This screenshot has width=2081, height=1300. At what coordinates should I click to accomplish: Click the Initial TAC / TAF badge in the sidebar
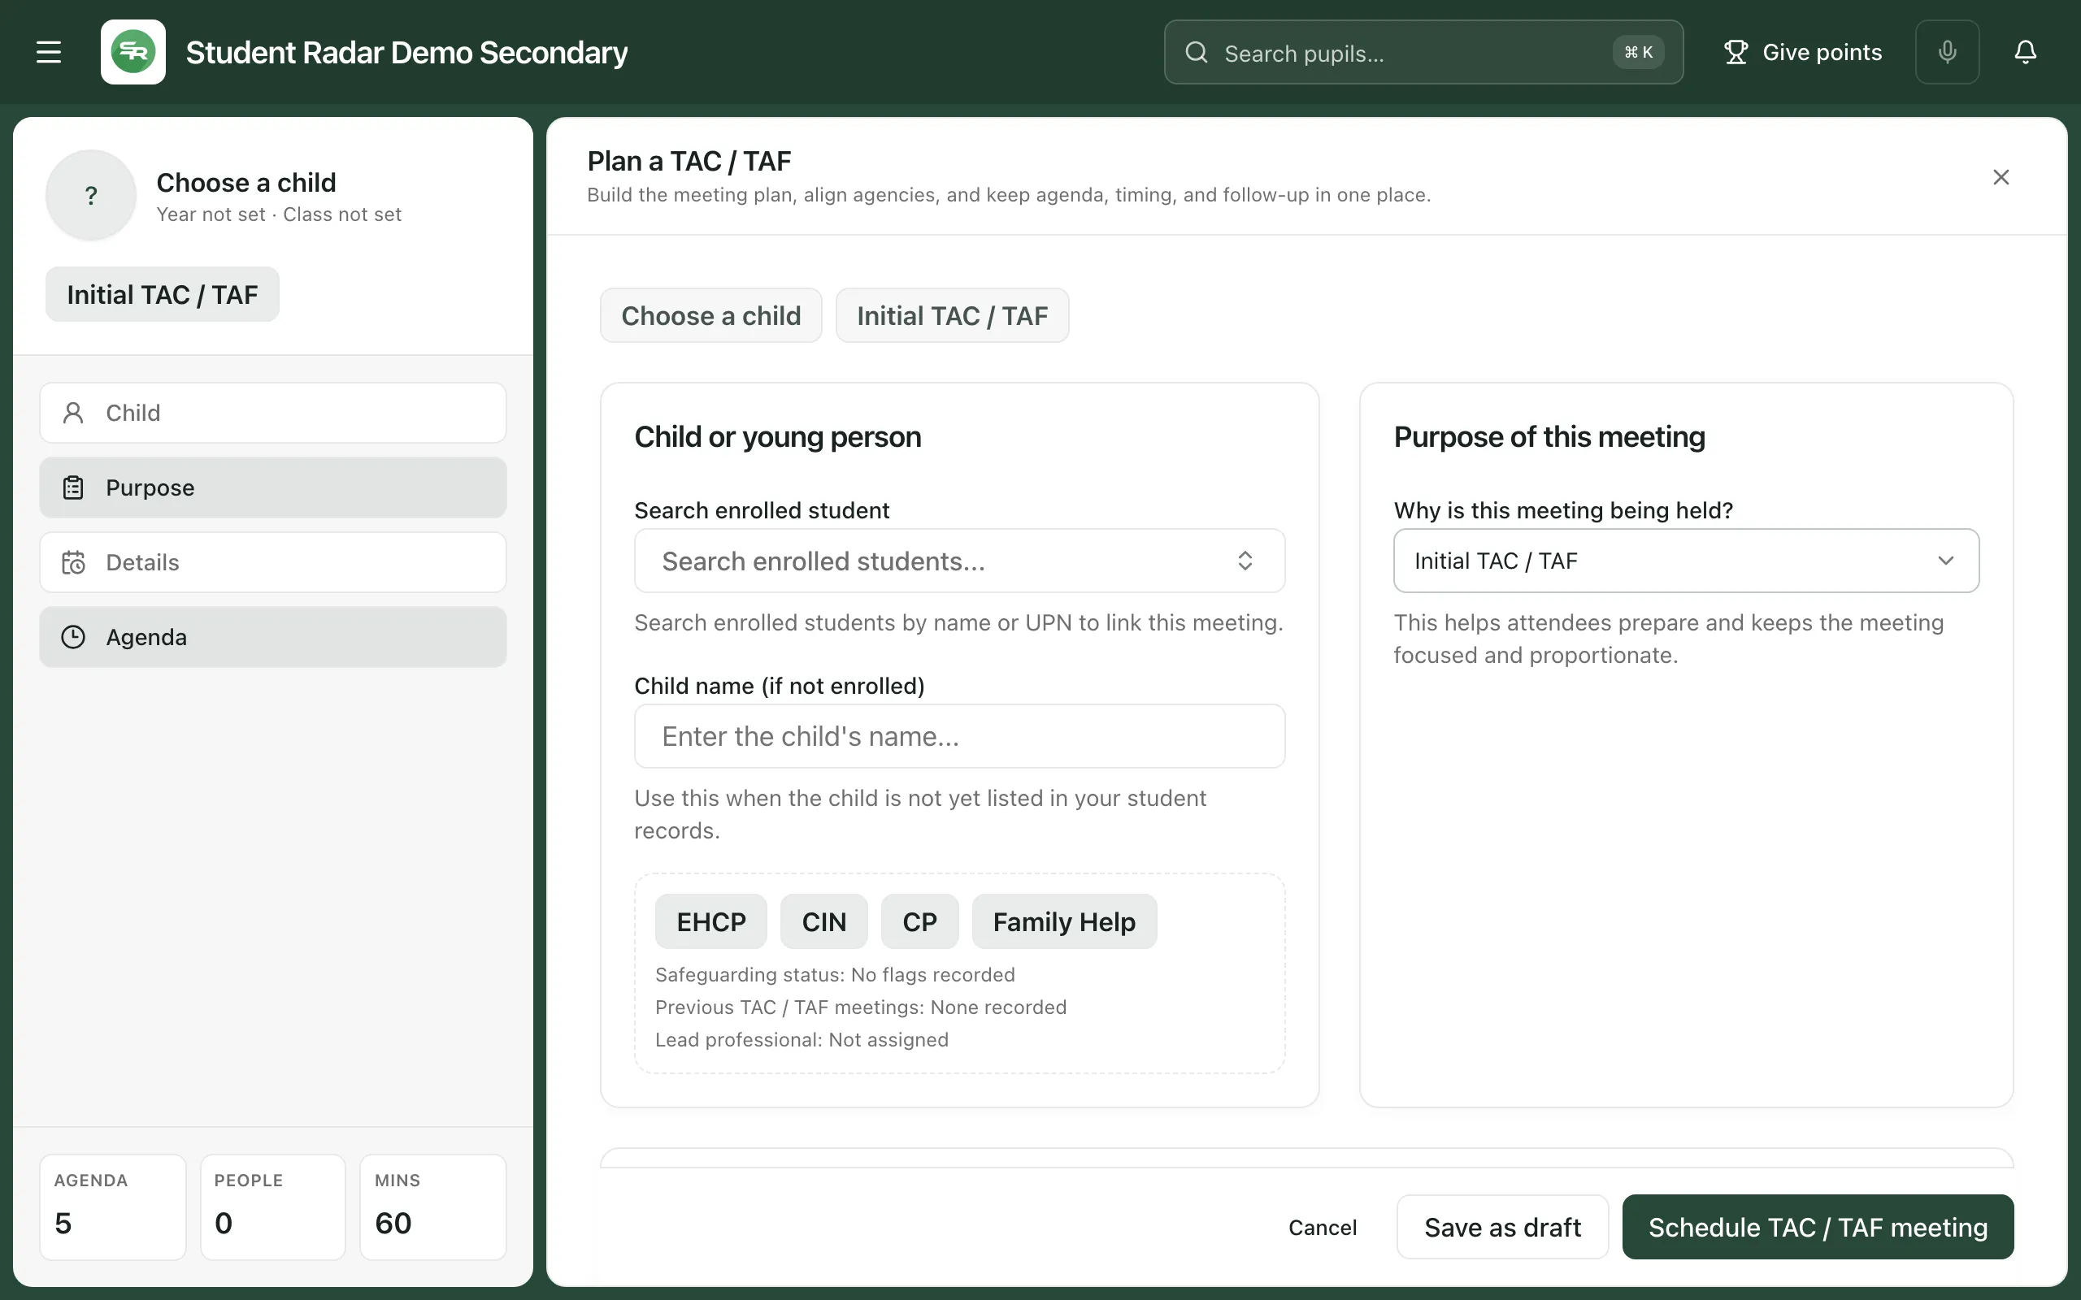[163, 294]
